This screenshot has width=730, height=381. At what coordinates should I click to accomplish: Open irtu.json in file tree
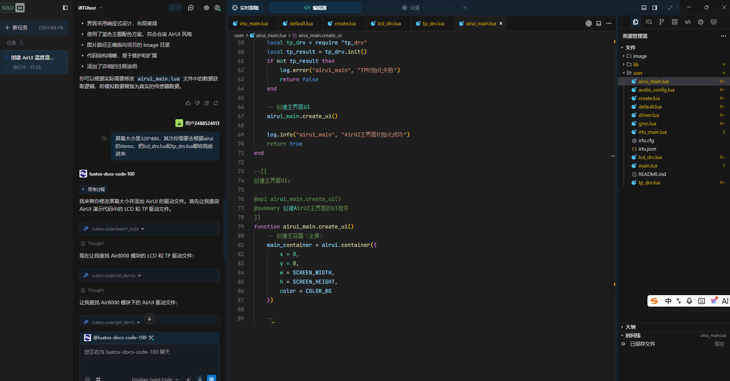tap(674, 149)
